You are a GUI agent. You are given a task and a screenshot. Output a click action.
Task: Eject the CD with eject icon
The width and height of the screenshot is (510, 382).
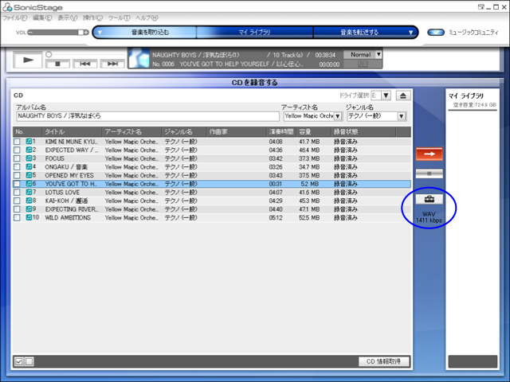click(403, 95)
